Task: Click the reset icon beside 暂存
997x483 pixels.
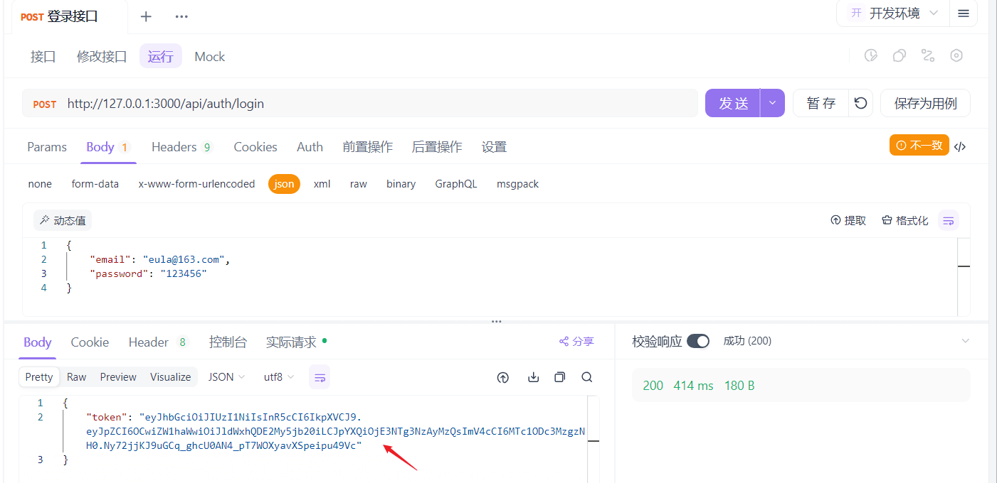Action: 861,103
